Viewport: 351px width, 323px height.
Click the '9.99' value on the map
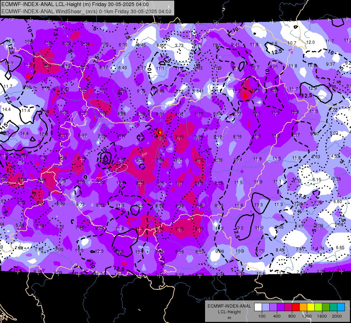(x=219, y=251)
